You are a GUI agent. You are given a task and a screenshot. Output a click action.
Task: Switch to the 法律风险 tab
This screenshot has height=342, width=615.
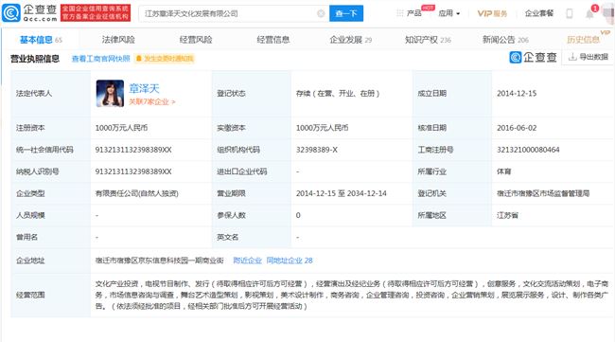pyautogui.click(x=118, y=40)
